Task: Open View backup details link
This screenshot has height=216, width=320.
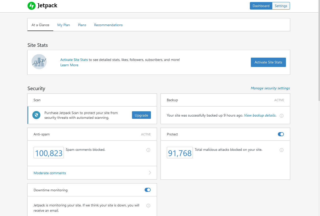Action: [260, 115]
